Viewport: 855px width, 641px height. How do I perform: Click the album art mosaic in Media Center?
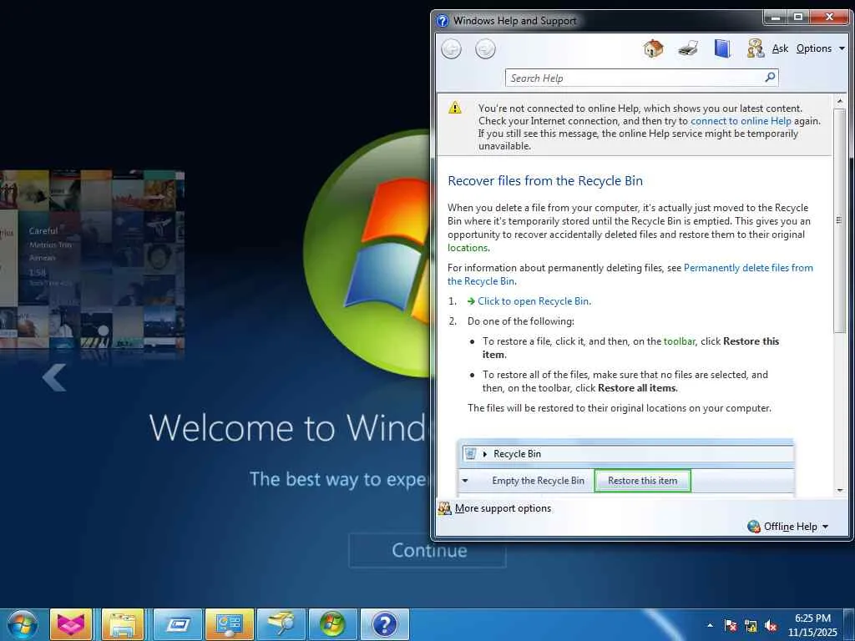point(92,260)
